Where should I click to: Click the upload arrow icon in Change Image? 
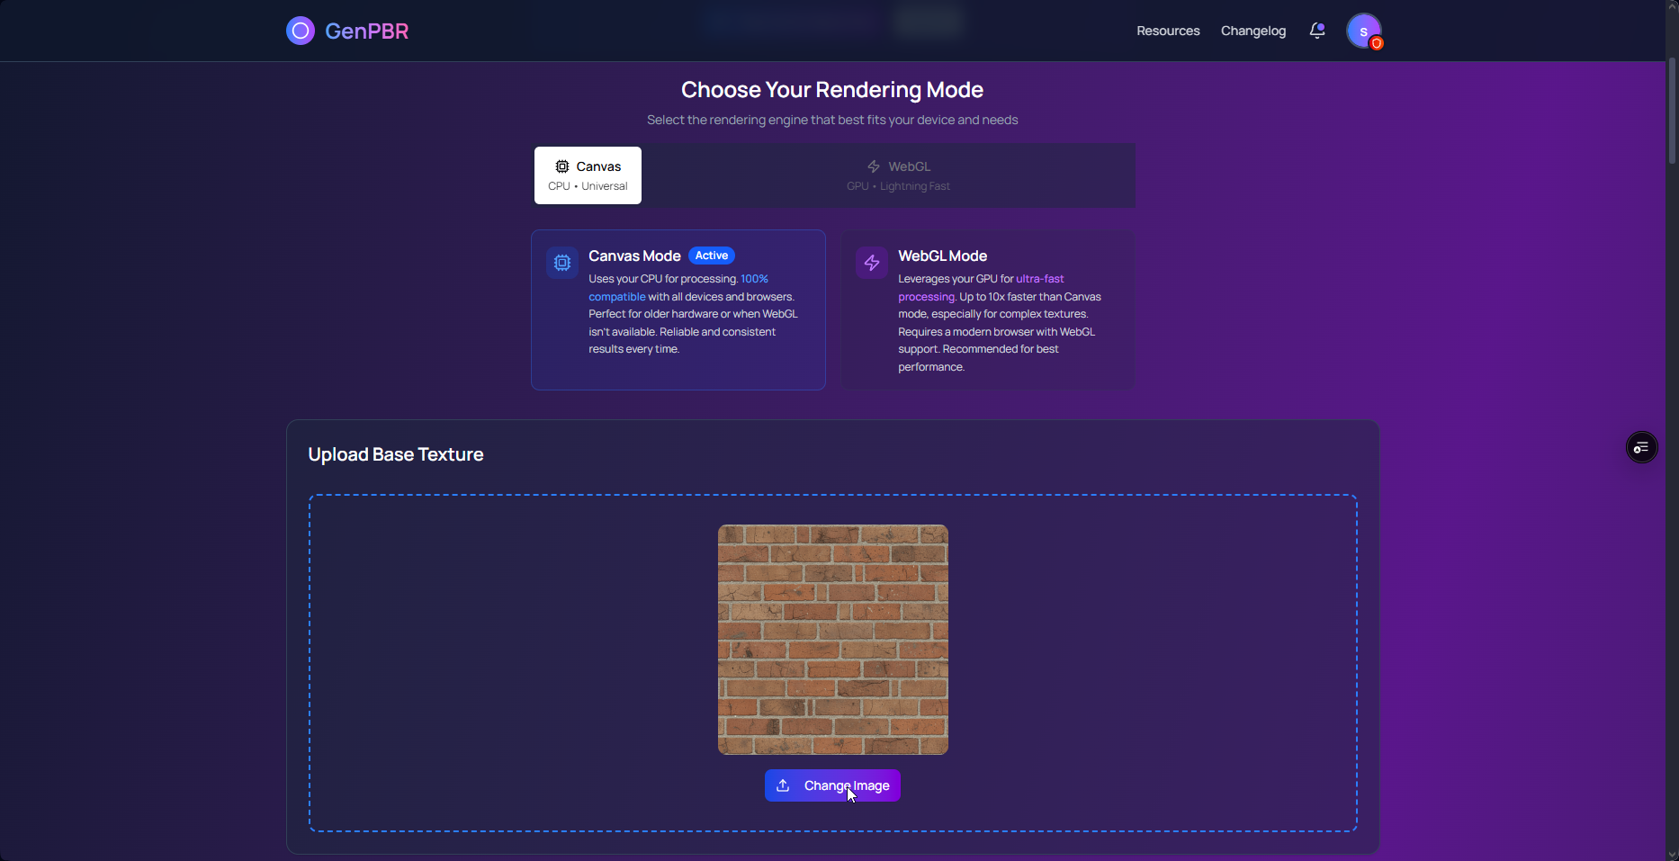783,785
